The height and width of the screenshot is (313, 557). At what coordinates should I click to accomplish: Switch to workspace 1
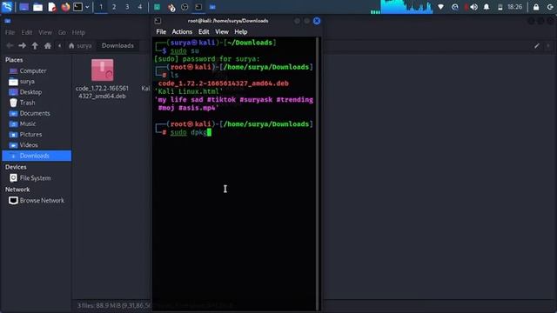[101, 7]
